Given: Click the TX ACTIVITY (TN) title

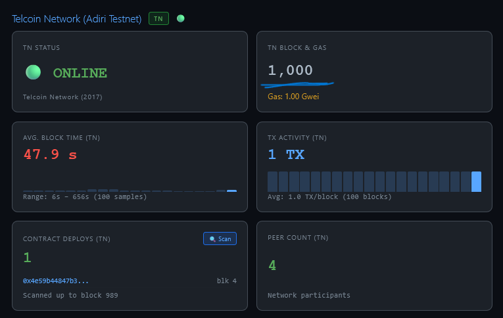Looking at the screenshot, I should pos(297,138).
